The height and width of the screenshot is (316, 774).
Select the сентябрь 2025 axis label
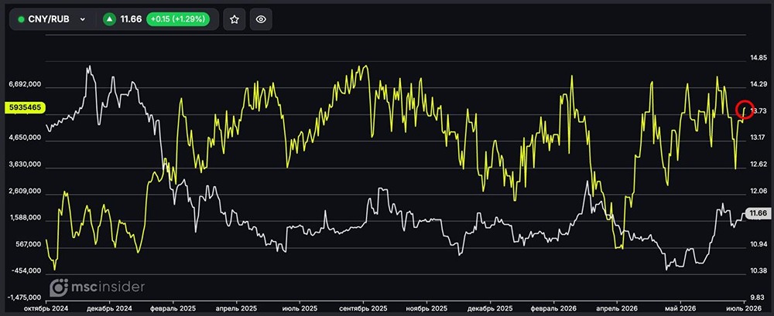coord(363,308)
